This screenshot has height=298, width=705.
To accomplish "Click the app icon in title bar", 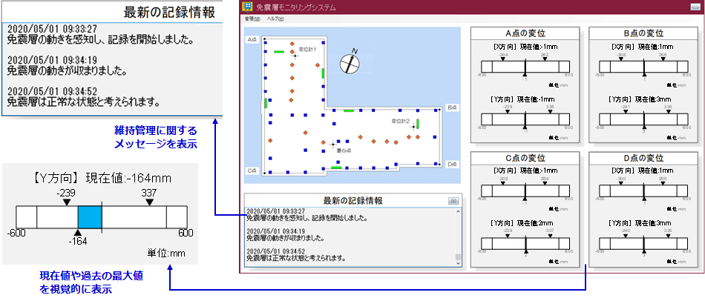I will coord(248,7).
